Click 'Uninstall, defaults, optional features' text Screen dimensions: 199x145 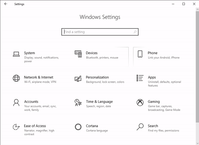[x=165, y=84]
